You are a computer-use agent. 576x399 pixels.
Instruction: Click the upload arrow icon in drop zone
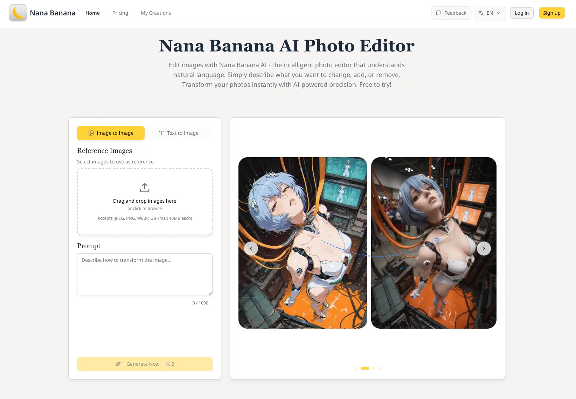[x=145, y=187]
